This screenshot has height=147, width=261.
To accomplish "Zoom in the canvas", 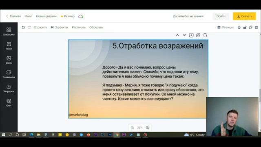I will point(147,127).
